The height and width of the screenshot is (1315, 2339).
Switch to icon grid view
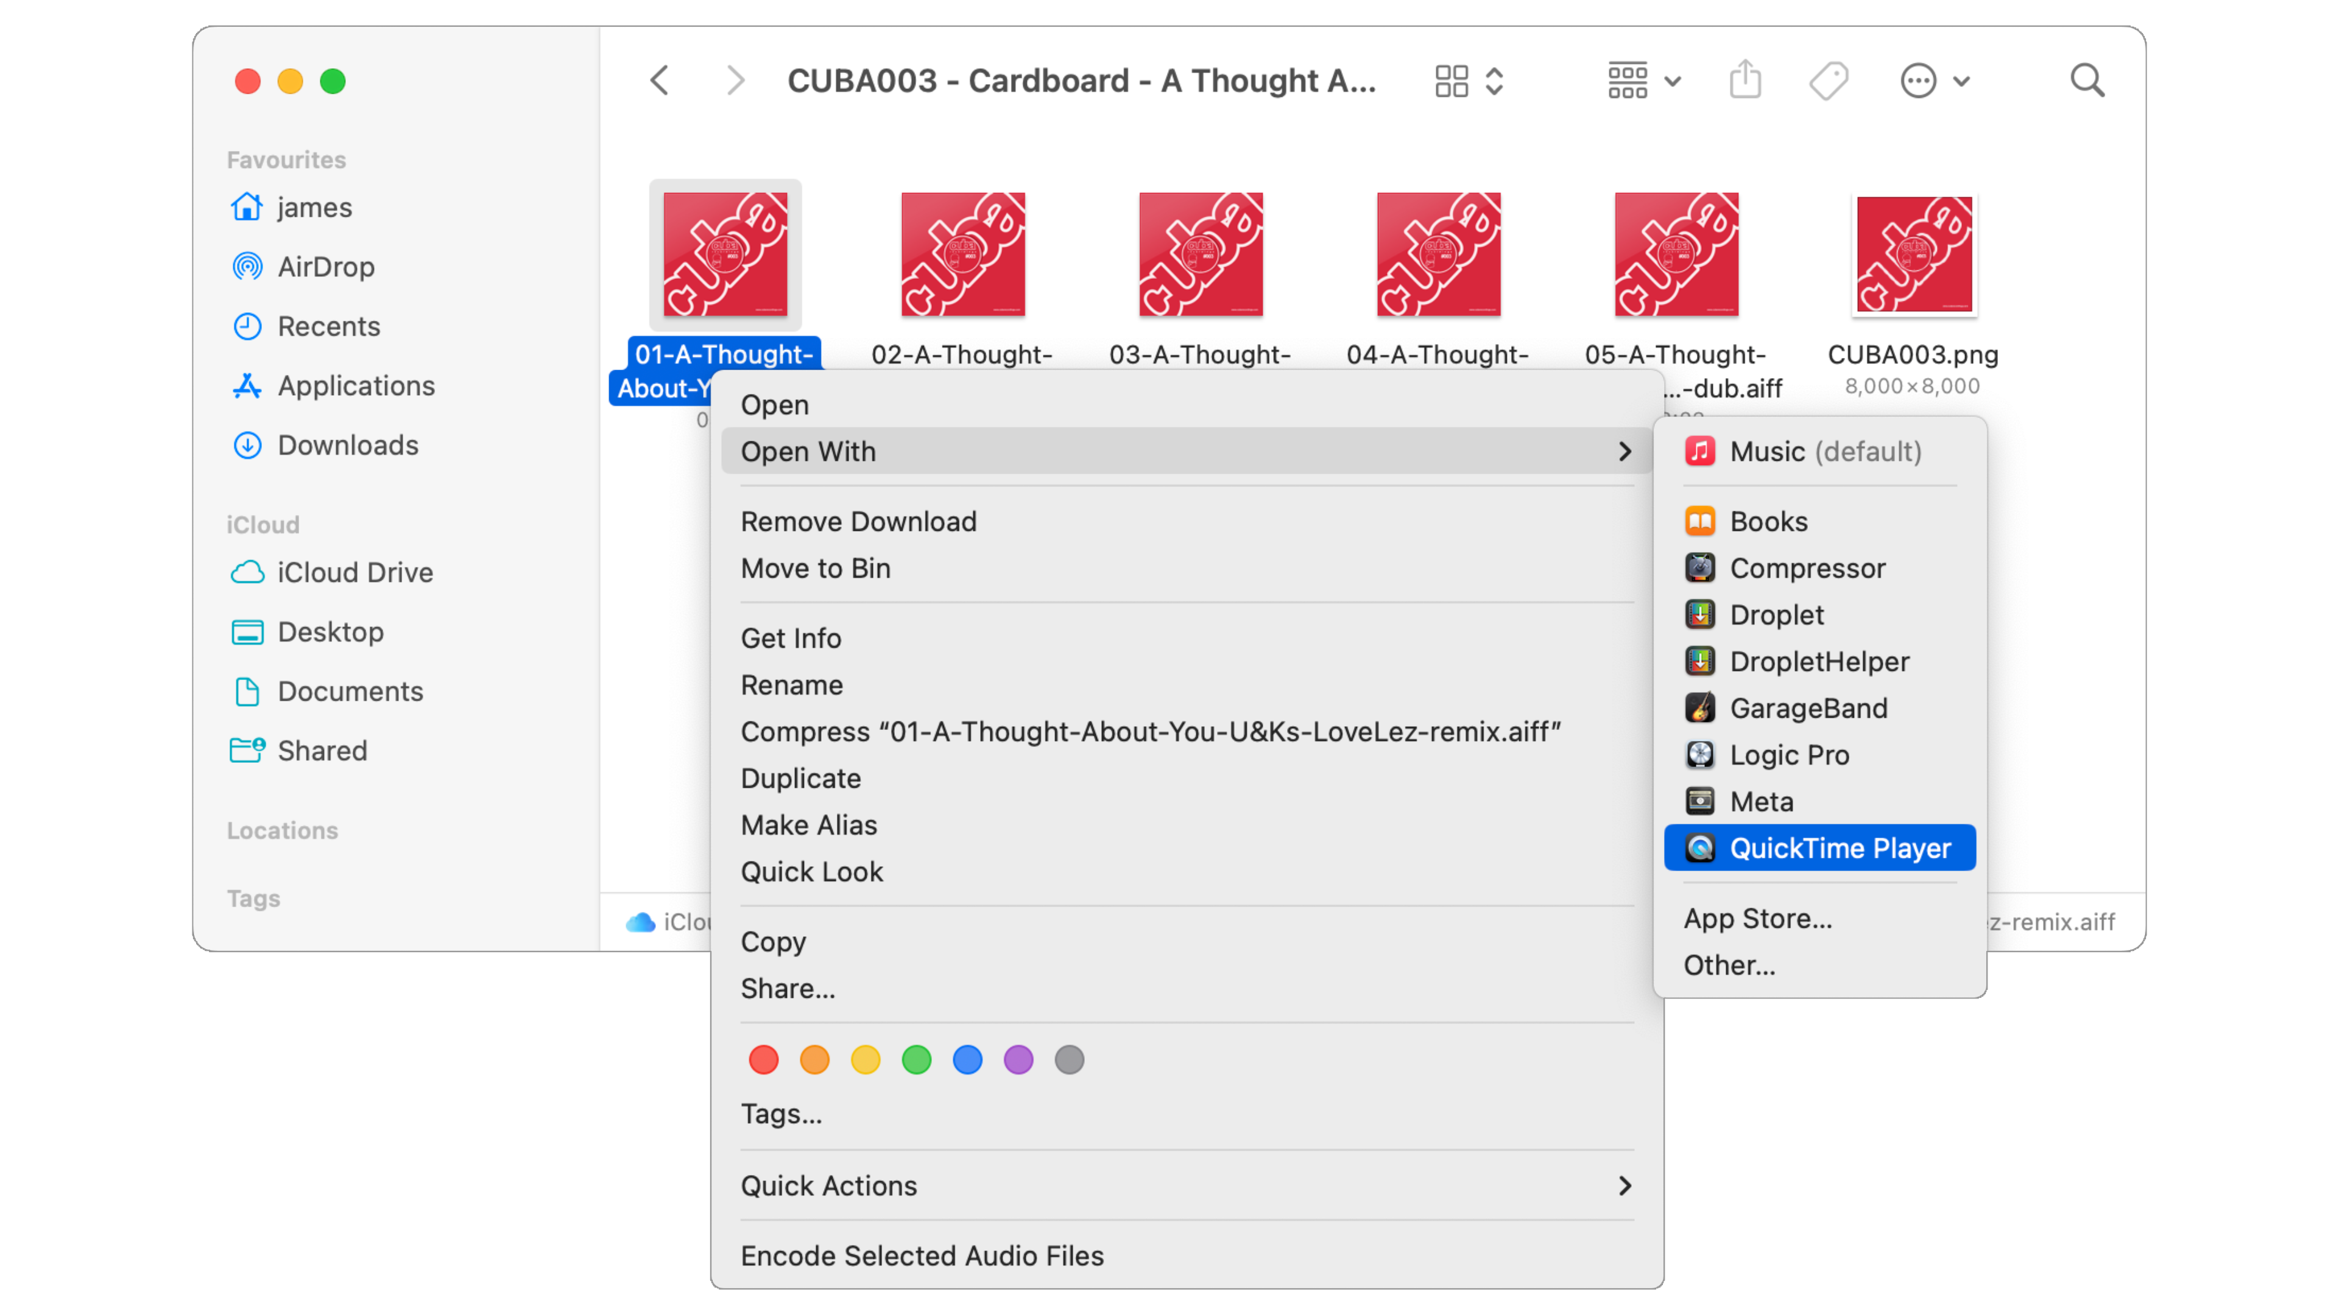[1451, 81]
